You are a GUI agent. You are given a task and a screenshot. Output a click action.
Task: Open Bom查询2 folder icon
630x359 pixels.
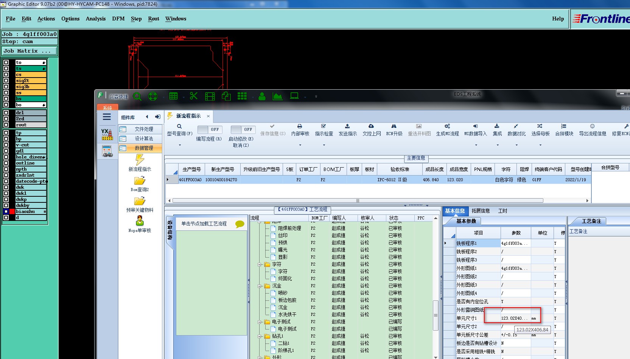[140, 181]
